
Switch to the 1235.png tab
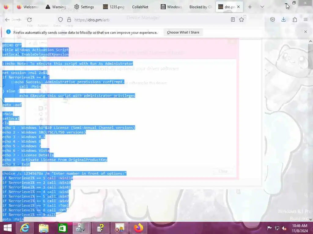click(x=114, y=7)
